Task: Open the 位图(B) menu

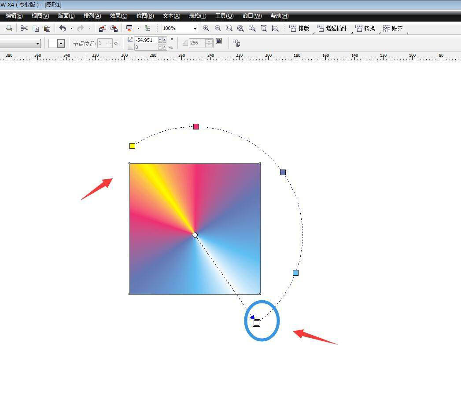Action: (145, 16)
